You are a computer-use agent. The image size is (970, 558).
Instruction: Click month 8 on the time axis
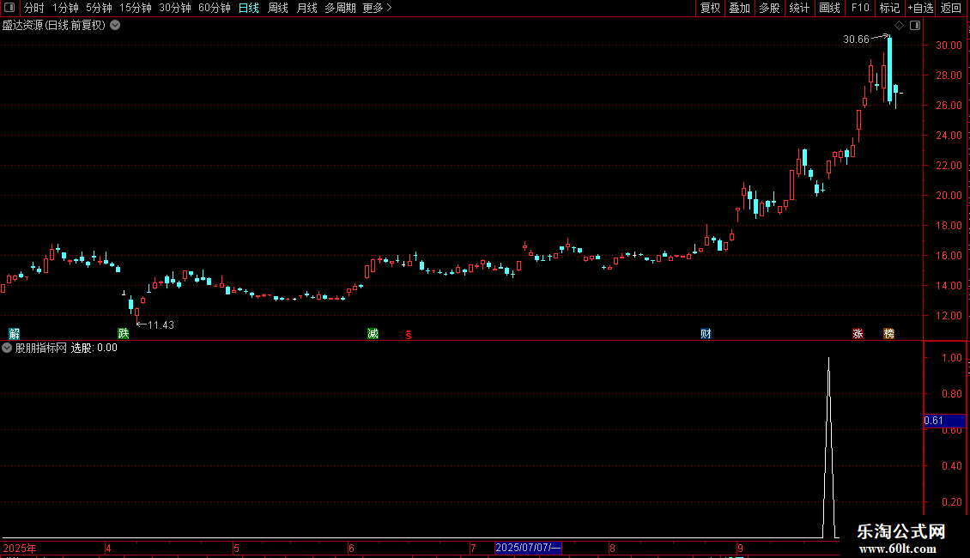click(x=612, y=548)
